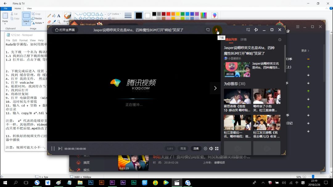333x187 pixels.
Task: Click the Cut tool in Paint
Action: tap(14, 14)
